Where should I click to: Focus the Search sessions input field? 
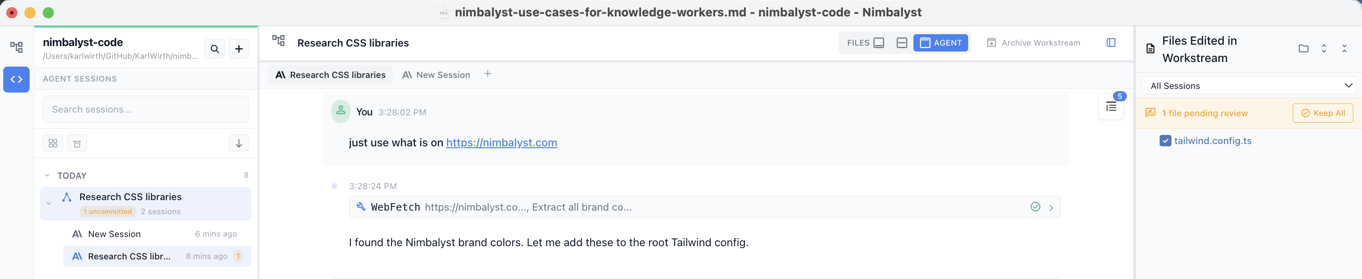pyautogui.click(x=146, y=109)
